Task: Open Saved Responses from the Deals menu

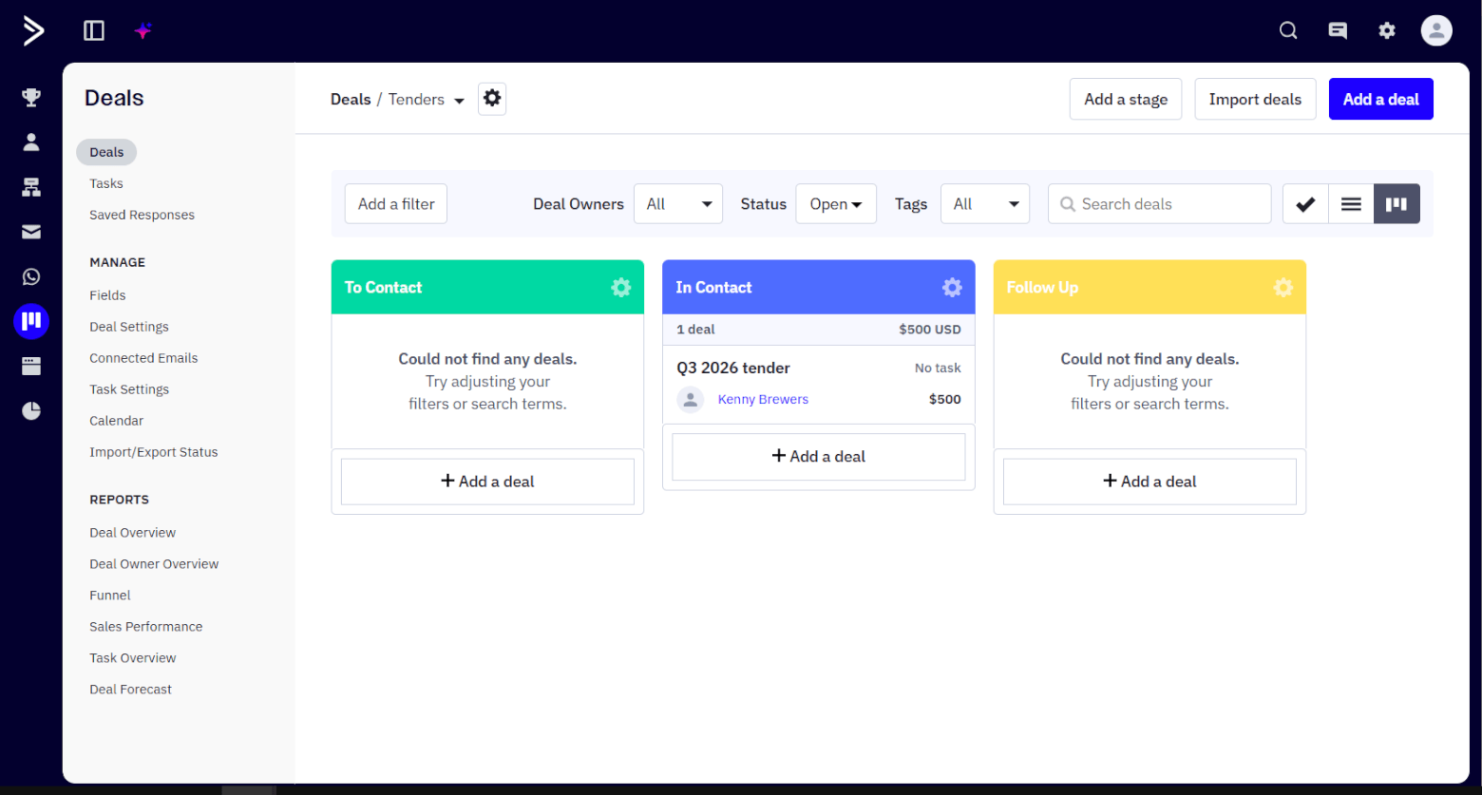Action: 142,215
